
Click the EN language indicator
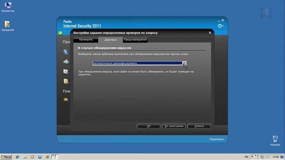click(x=246, y=157)
